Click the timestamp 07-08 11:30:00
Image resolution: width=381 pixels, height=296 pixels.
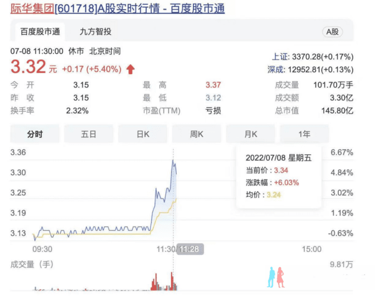pyautogui.click(x=37, y=51)
